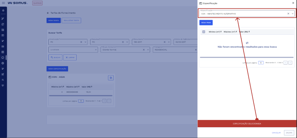Expand the Especificação dropdown arrow

pos(293,14)
